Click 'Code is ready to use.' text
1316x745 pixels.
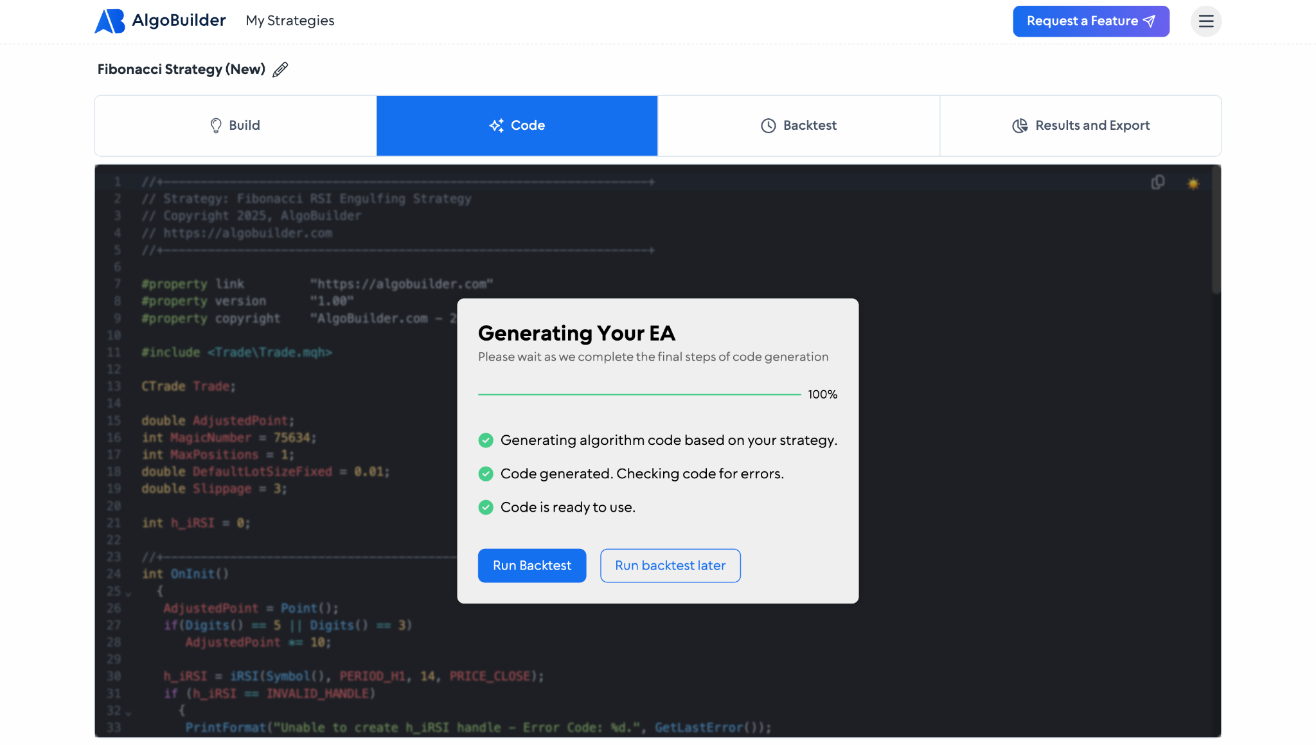(x=568, y=507)
